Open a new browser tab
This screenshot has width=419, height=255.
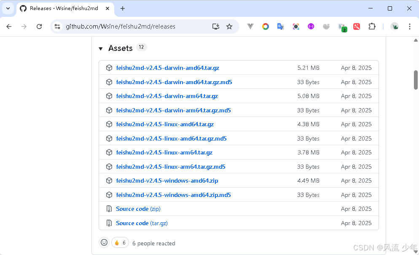[x=122, y=8]
